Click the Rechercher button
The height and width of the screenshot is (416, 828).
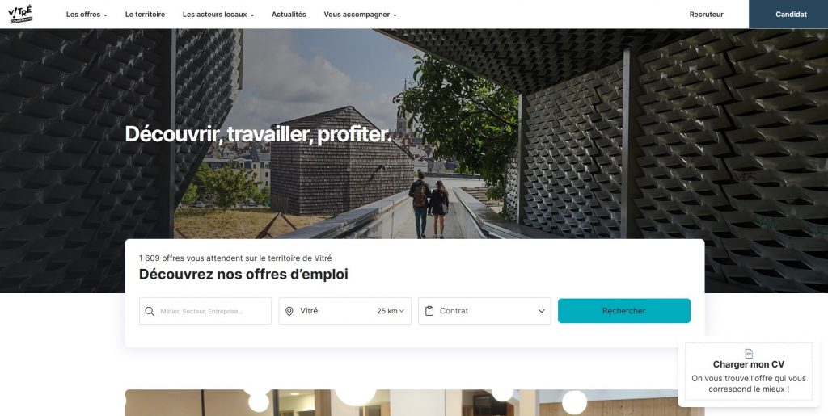coord(624,311)
